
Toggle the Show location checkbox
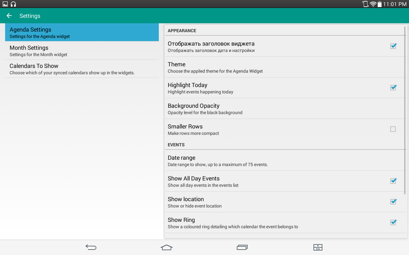393,202
